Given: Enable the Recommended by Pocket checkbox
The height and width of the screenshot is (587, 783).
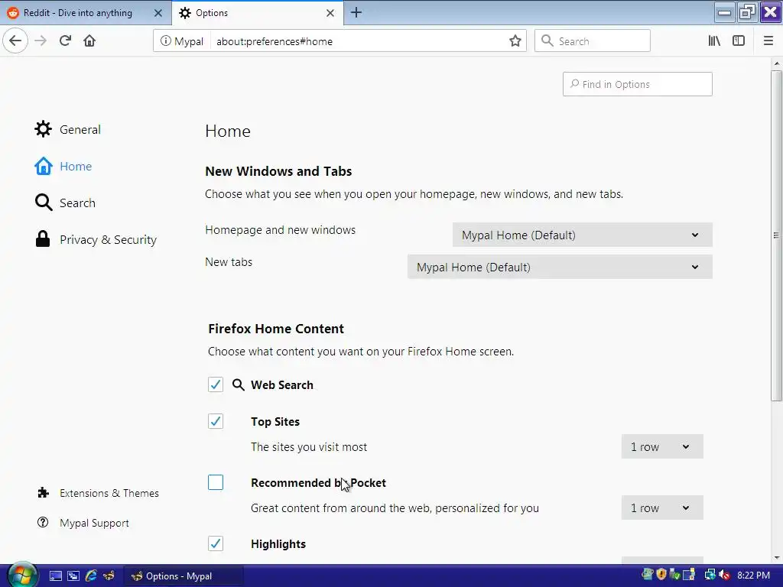Looking at the screenshot, I should (x=216, y=482).
